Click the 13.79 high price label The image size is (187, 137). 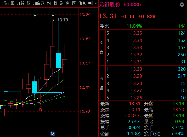tap(63, 20)
